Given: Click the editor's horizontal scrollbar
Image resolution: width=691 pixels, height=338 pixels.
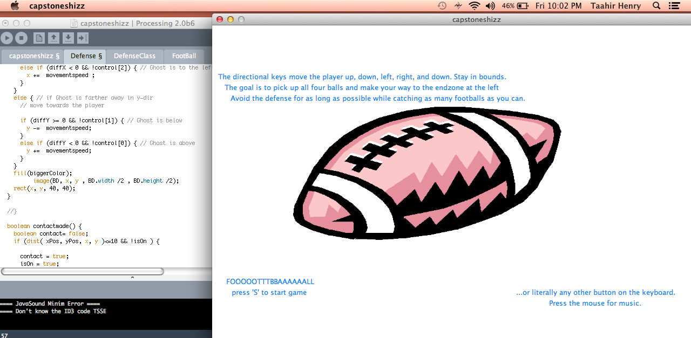Looking at the screenshot, I should click(82, 271).
